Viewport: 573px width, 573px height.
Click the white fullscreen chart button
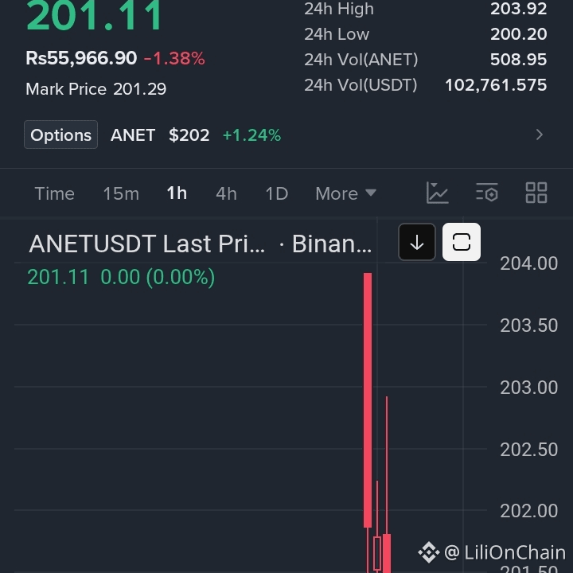(461, 242)
